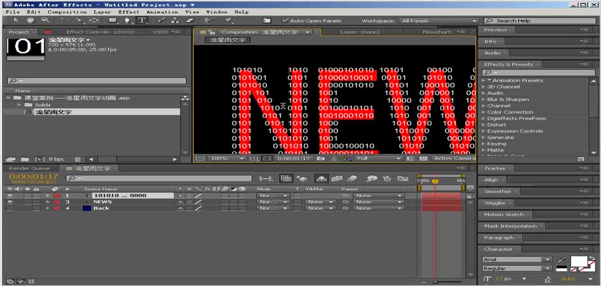Click the timeline current time 0:00:01:17 display
601x286 pixels.
[33, 177]
